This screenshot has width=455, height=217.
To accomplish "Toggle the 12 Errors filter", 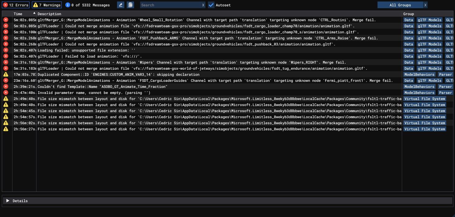I will pos(15,5).
